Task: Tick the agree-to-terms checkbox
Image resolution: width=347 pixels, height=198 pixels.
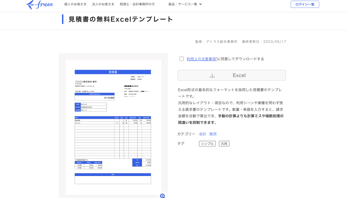Action: tap(182, 59)
